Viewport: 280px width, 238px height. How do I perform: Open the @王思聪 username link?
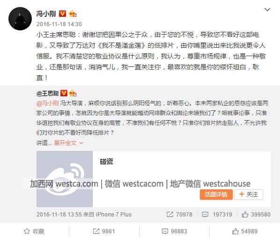(47, 93)
